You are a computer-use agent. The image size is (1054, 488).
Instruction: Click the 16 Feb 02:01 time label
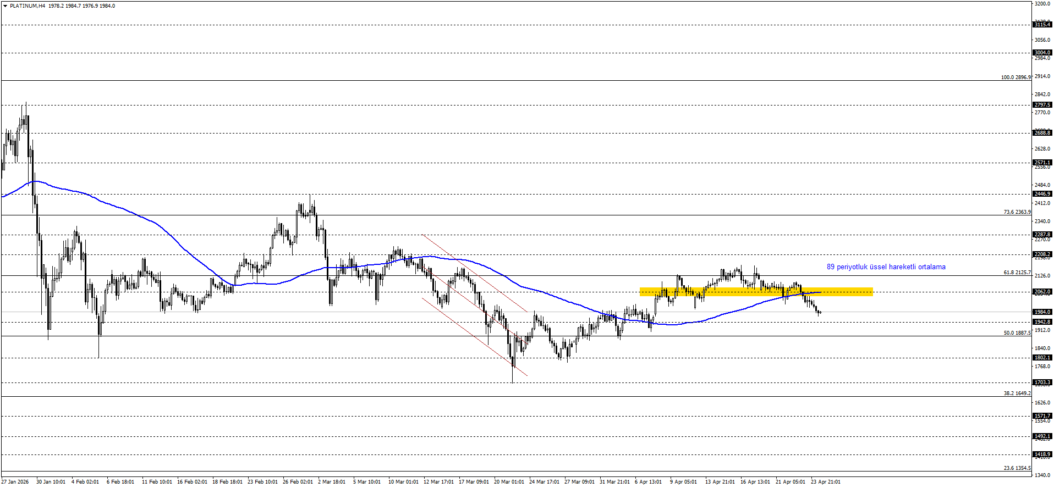click(192, 482)
